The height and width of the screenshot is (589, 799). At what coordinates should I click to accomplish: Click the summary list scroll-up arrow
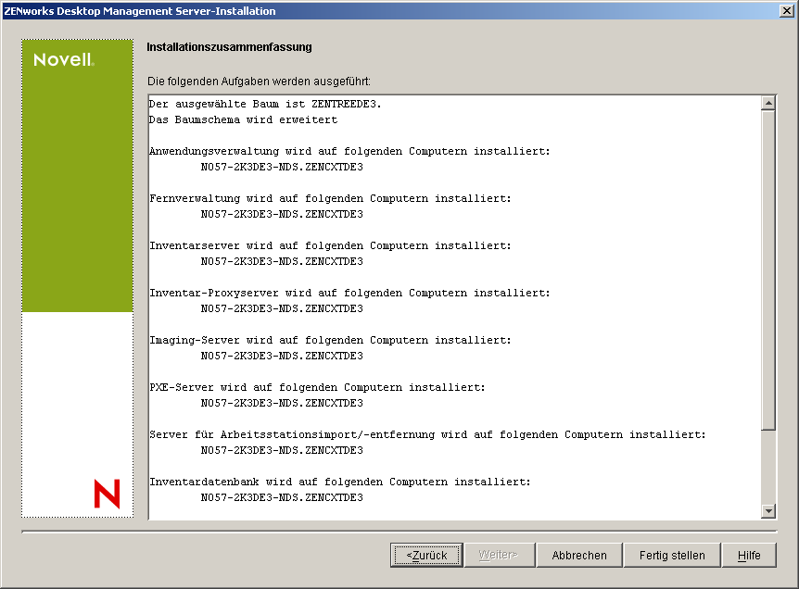767,103
